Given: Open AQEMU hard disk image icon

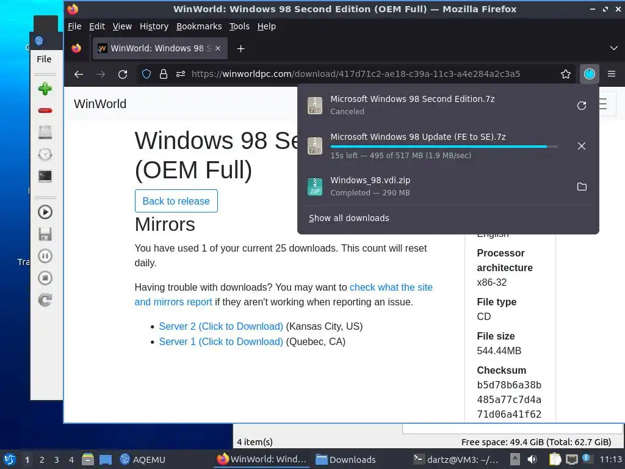Looking at the screenshot, I should click(45, 133).
